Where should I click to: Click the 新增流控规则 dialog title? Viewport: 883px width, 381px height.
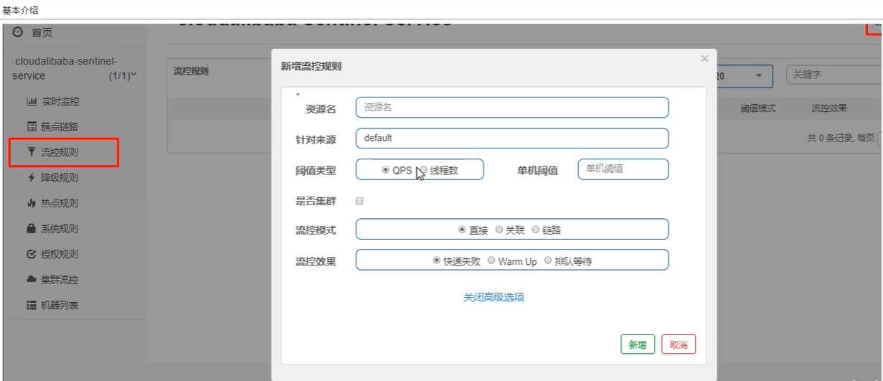311,66
